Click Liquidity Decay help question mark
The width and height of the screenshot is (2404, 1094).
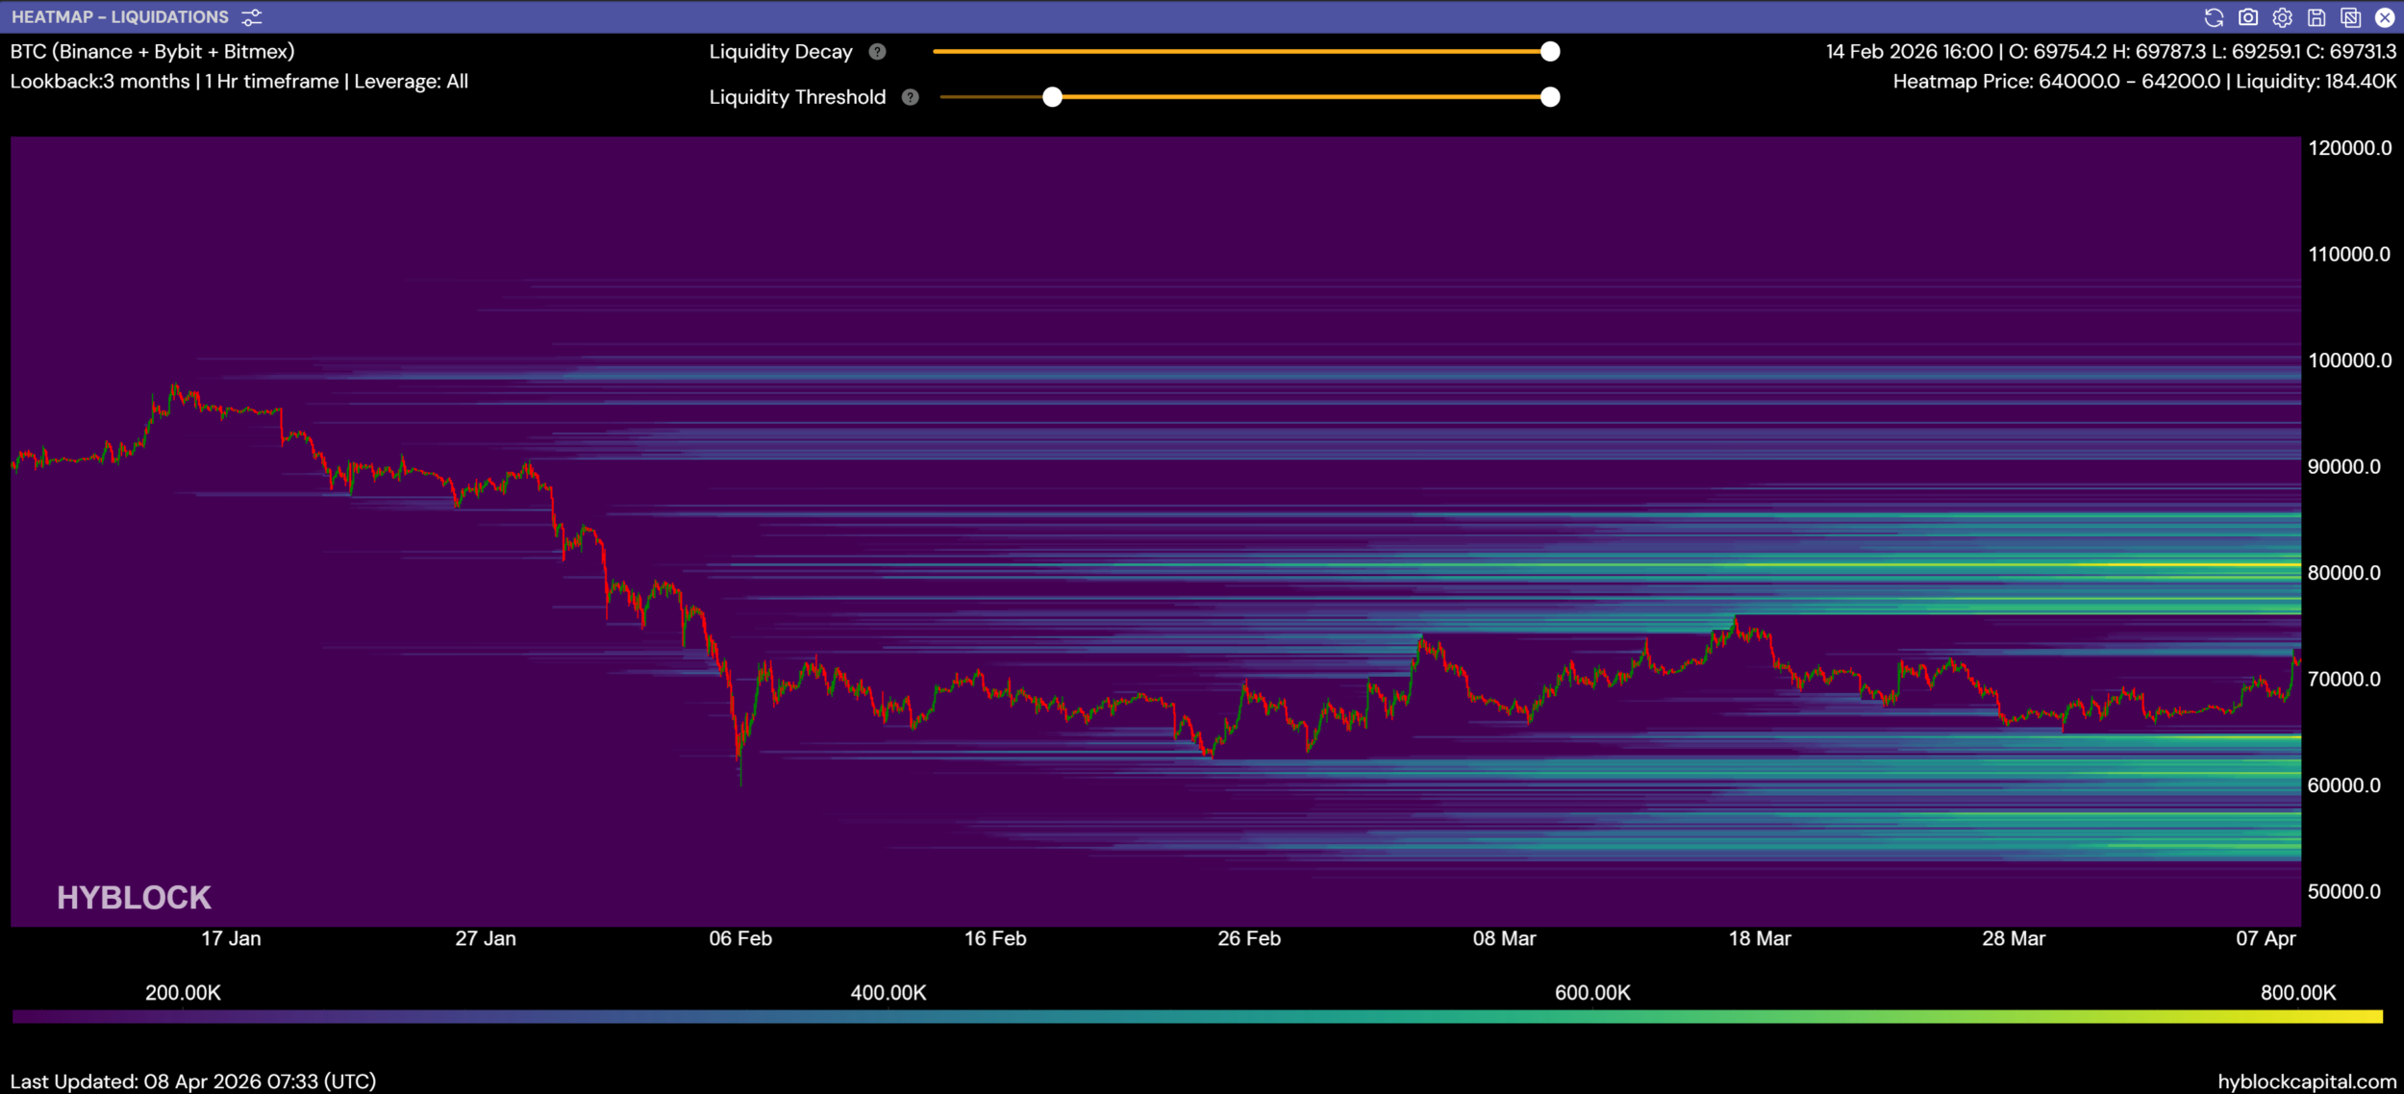877,52
